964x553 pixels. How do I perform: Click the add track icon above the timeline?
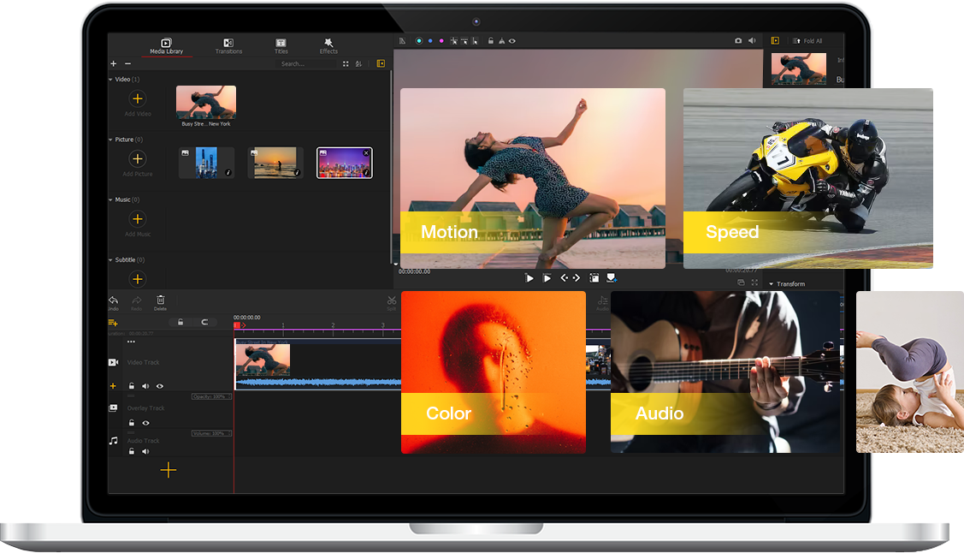(x=113, y=323)
